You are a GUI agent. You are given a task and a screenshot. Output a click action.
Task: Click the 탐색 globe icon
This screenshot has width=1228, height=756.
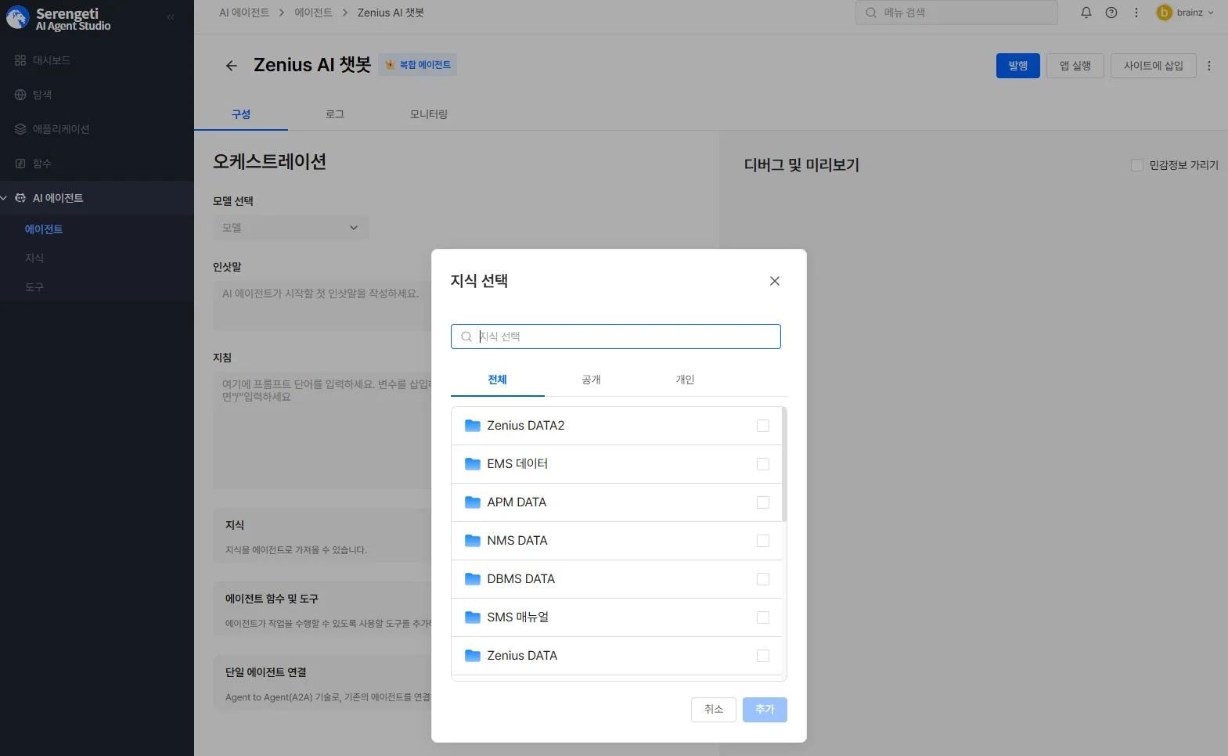(x=20, y=95)
